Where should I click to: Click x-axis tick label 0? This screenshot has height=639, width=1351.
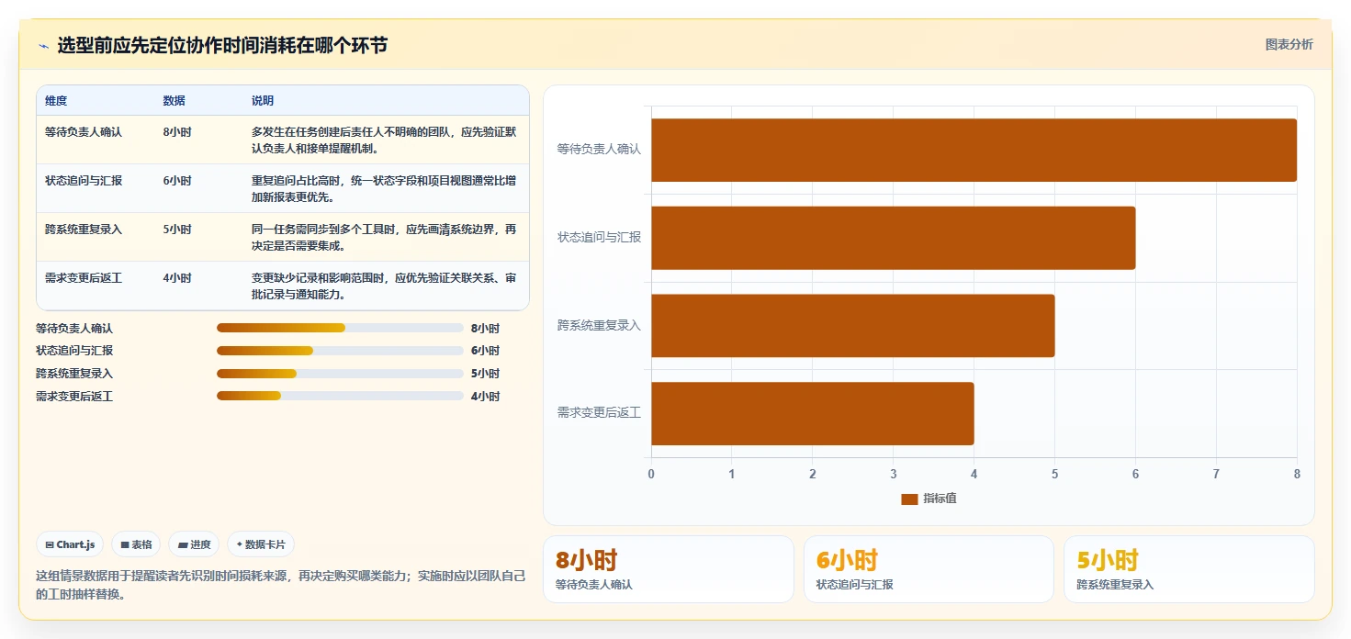(651, 474)
